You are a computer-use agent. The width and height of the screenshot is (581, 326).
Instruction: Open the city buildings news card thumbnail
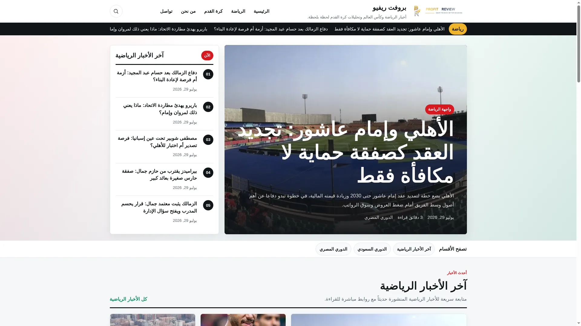[153, 320]
